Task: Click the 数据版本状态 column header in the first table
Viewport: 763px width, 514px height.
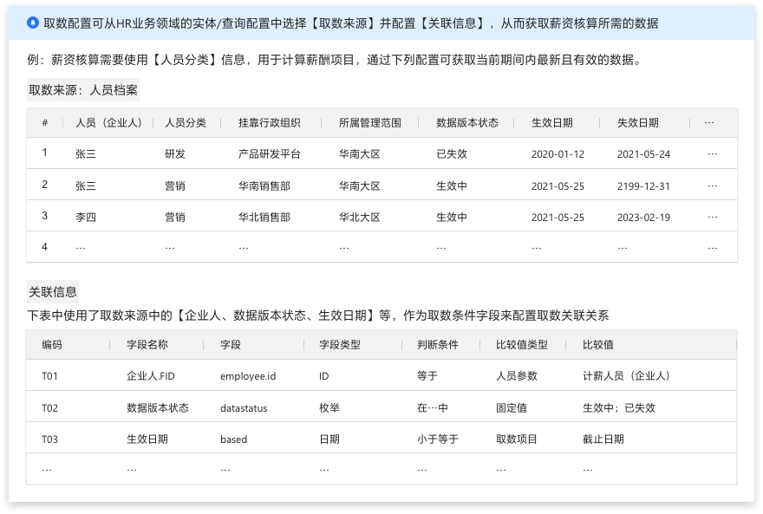Action: click(467, 123)
